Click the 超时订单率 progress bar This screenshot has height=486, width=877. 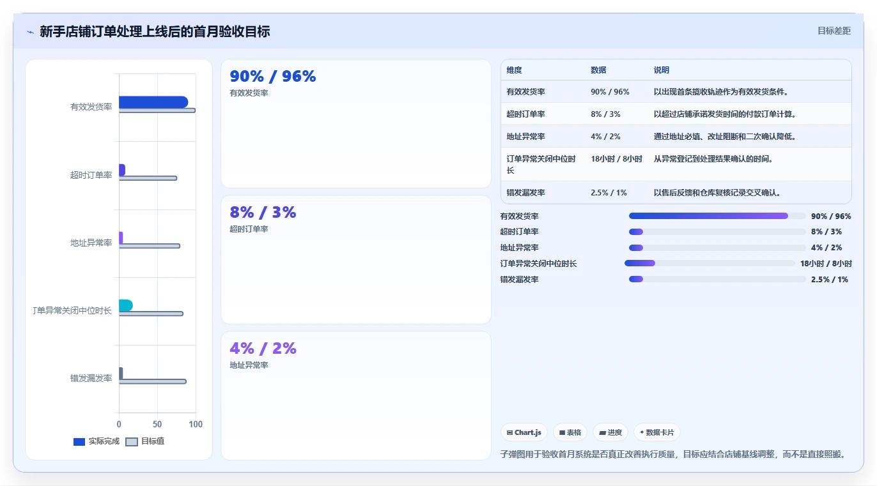coord(717,232)
